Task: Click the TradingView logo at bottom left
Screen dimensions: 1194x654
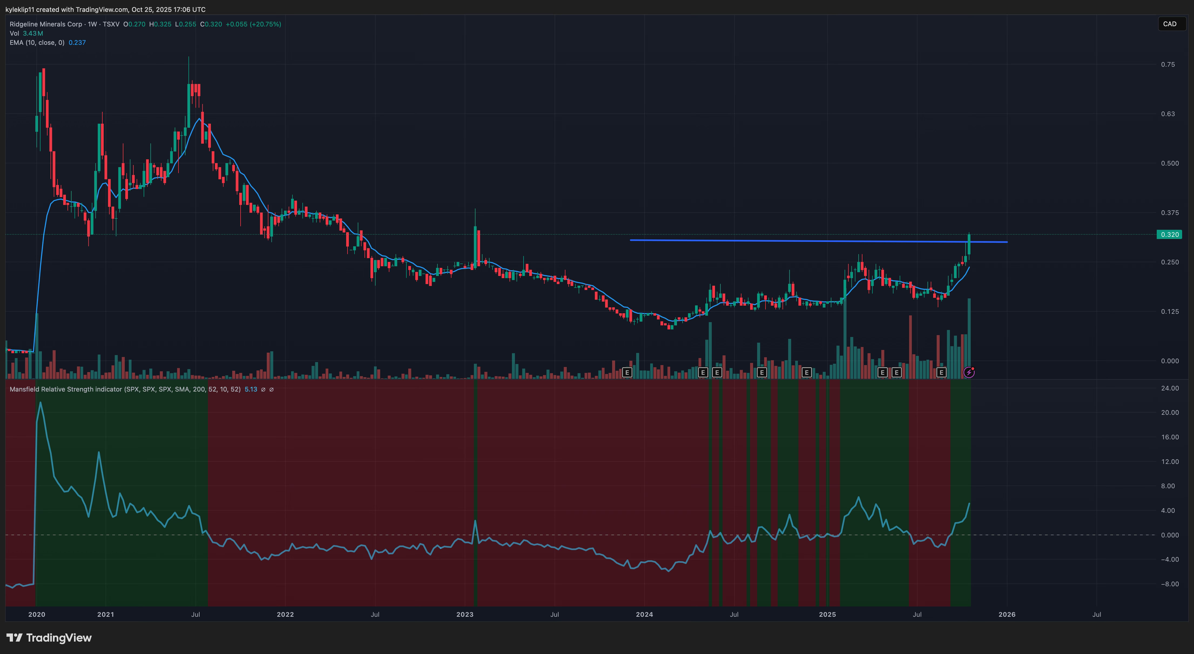Action: (49, 638)
